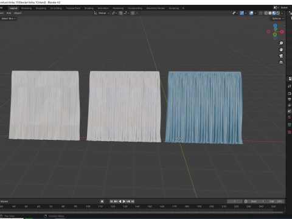This screenshot has width=292, height=219.
Task: Toggle X-ray mode
Action: tap(261, 13)
